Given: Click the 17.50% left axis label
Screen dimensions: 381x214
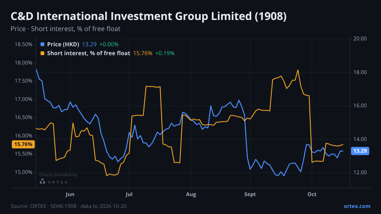Looking at the screenshot, I should [23, 81].
